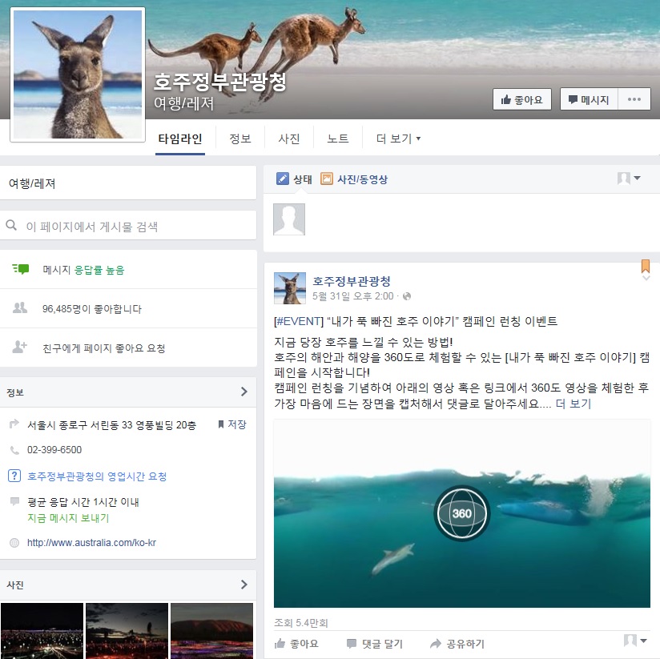Expand the 사진 section chevron
660x659 pixels.
tap(244, 585)
